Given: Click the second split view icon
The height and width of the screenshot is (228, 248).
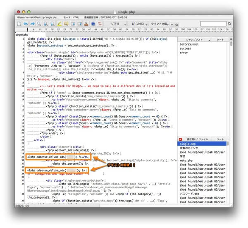Looking at the screenshot, I should point(80,24).
